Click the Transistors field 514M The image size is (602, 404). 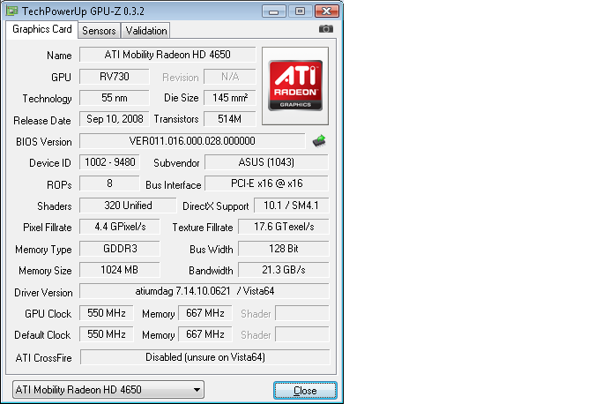[229, 119]
